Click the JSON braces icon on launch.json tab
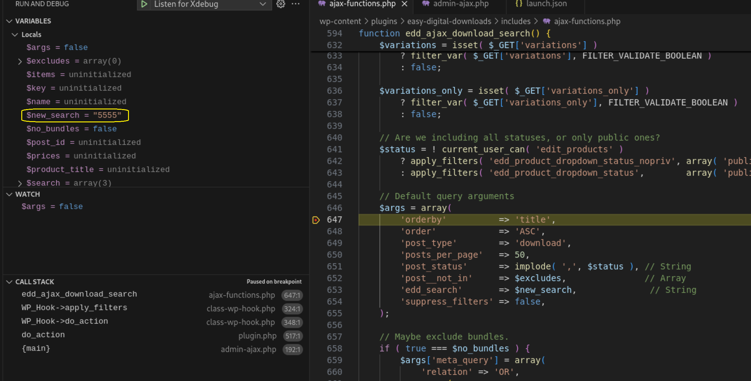This screenshot has height=381, width=751. [x=519, y=4]
